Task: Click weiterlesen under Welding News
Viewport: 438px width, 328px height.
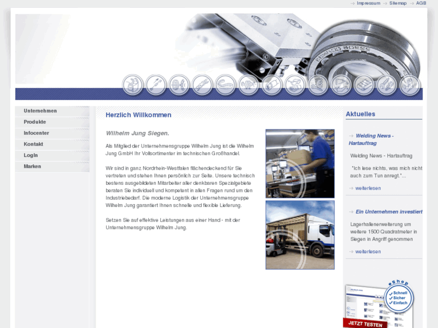Action: point(368,188)
